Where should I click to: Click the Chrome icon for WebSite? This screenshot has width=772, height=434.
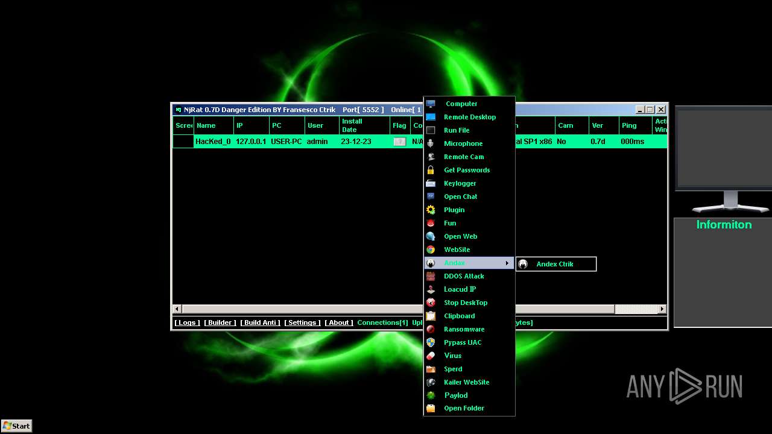coord(431,250)
